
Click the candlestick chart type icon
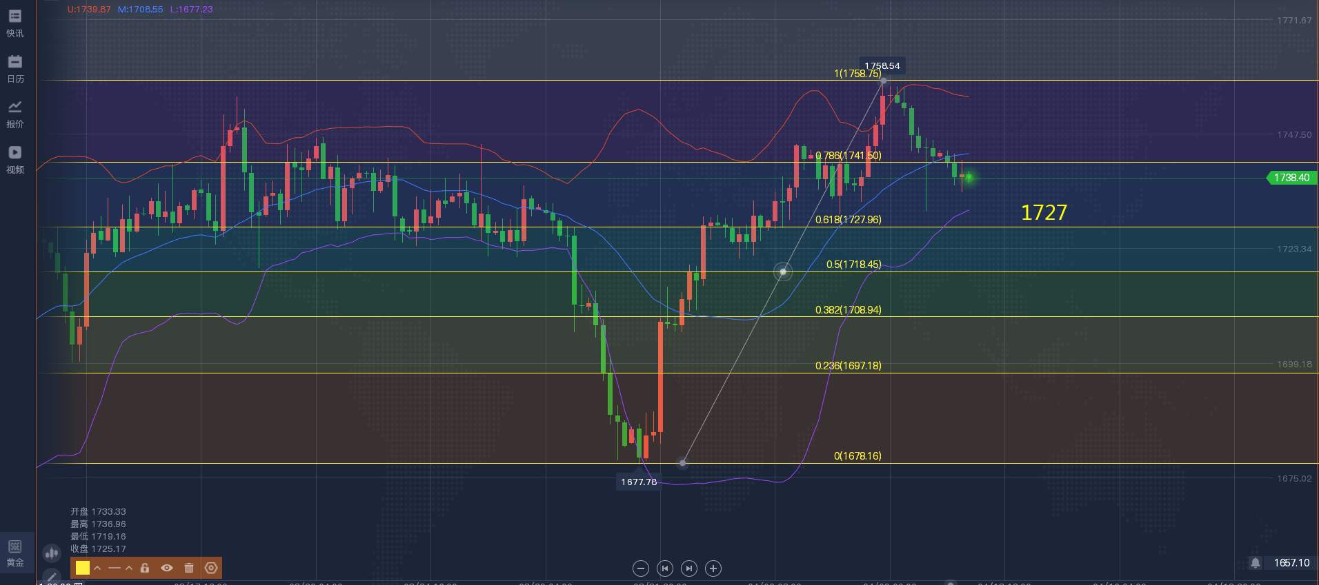51,553
